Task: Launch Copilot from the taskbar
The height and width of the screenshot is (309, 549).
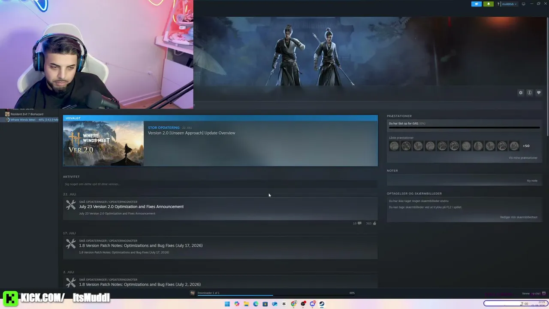Action: 237,304
